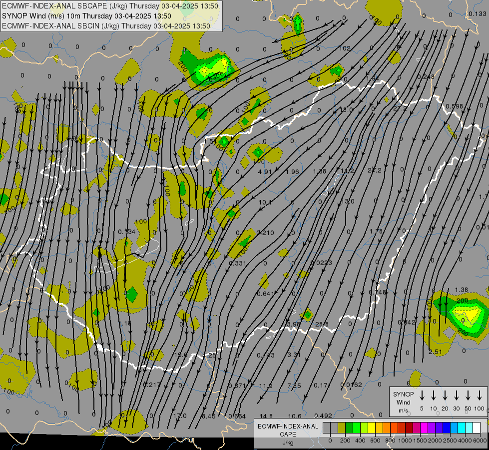Viewport: 489px width, 450px height.
Task: Click the map value '10.6'
Action: [295, 416]
